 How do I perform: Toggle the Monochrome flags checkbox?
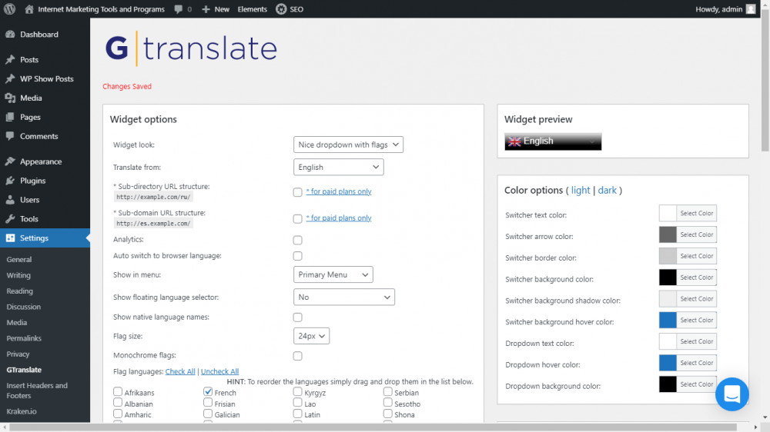(x=297, y=355)
